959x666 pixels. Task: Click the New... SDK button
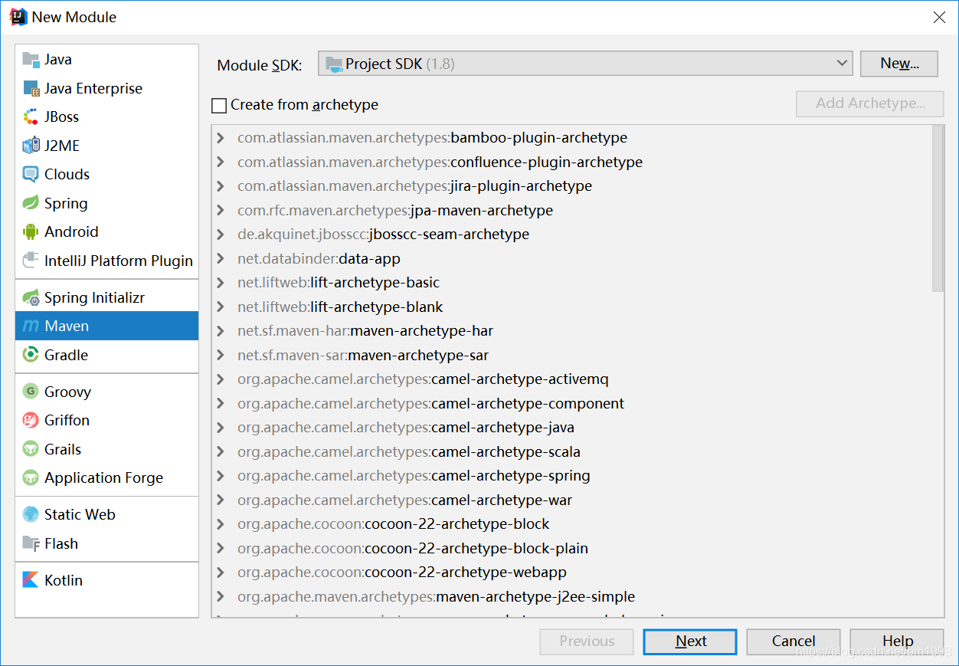(899, 64)
